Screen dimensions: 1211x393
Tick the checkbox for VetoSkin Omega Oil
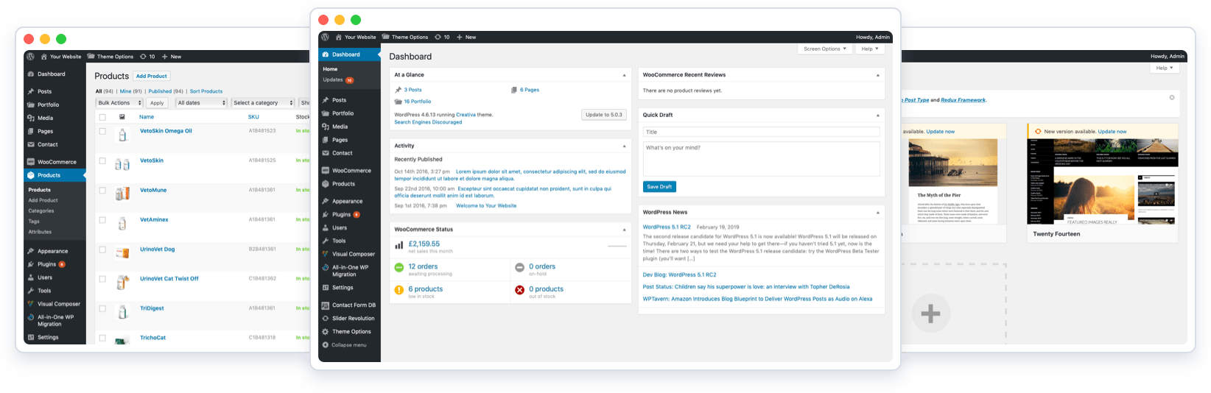pos(102,131)
